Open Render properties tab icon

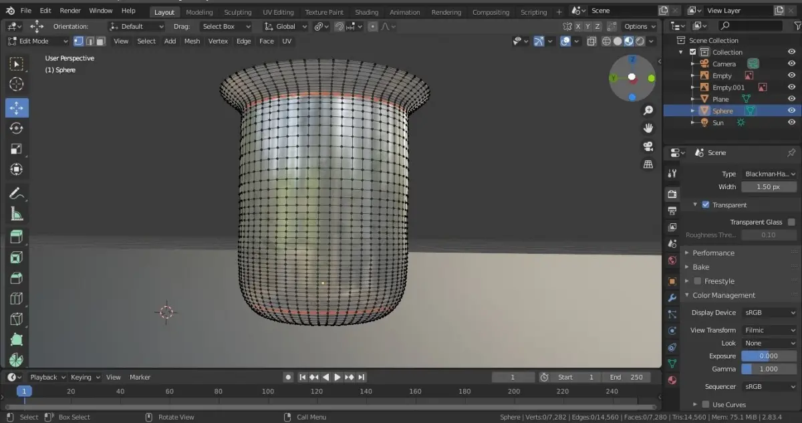[672, 194]
